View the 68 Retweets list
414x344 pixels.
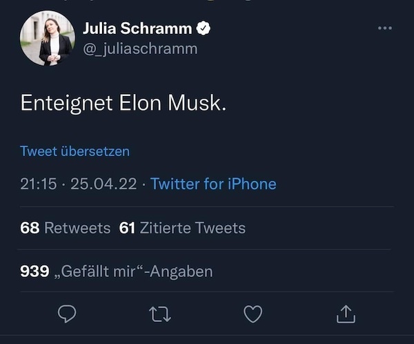(x=66, y=227)
